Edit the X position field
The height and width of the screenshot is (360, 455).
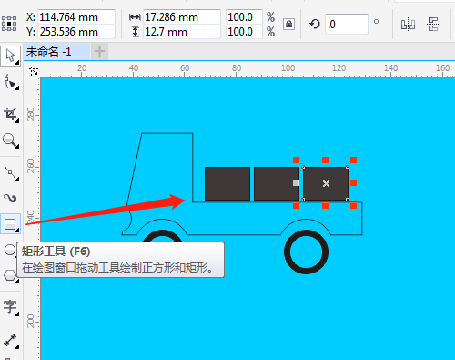(x=76, y=17)
